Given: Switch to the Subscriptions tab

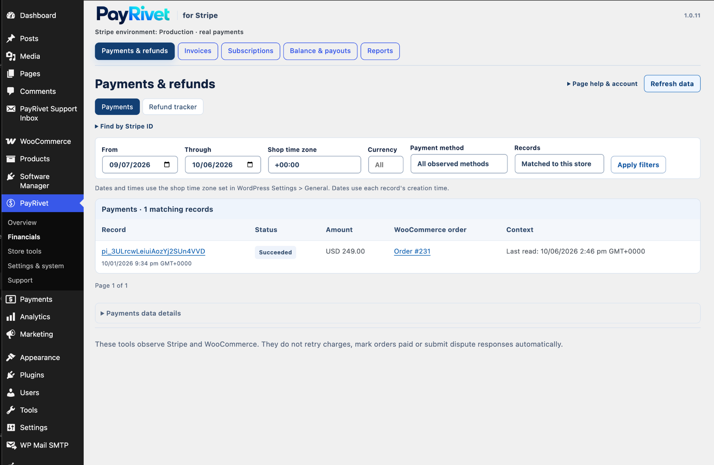Looking at the screenshot, I should [251, 51].
